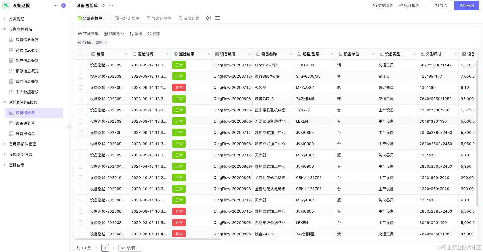Remove the 巡检时间 降序 sort filter tag
The width and height of the screenshot is (483, 252).
pyautogui.click(x=106, y=43)
